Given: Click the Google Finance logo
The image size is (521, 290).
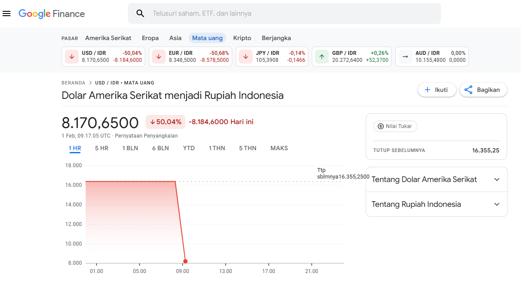Looking at the screenshot, I should [x=52, y=14].
